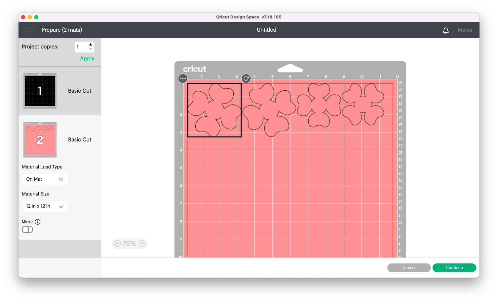
Task: Open the Material Size dropdown
Action: pos(45,206)
